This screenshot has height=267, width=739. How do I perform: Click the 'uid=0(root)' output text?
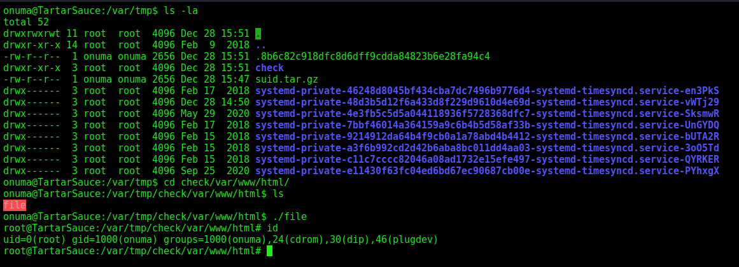(x=34, y=240)
